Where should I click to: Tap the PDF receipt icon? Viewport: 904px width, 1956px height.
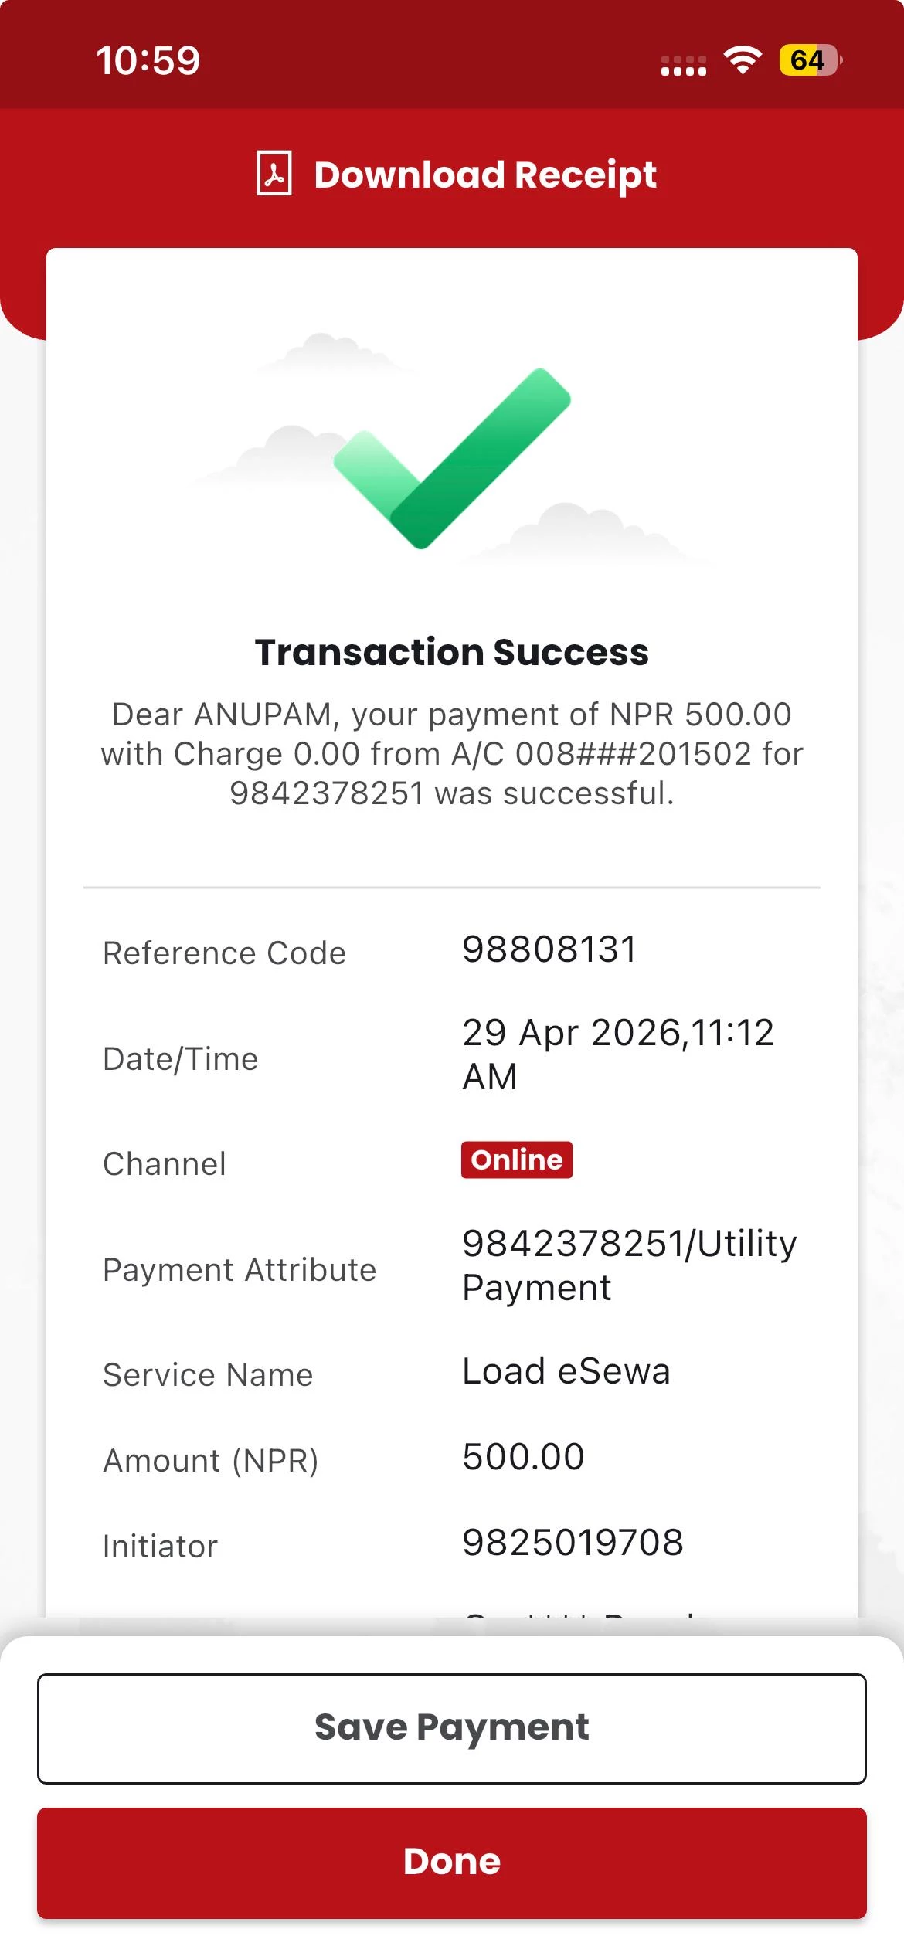click(274, 174)
